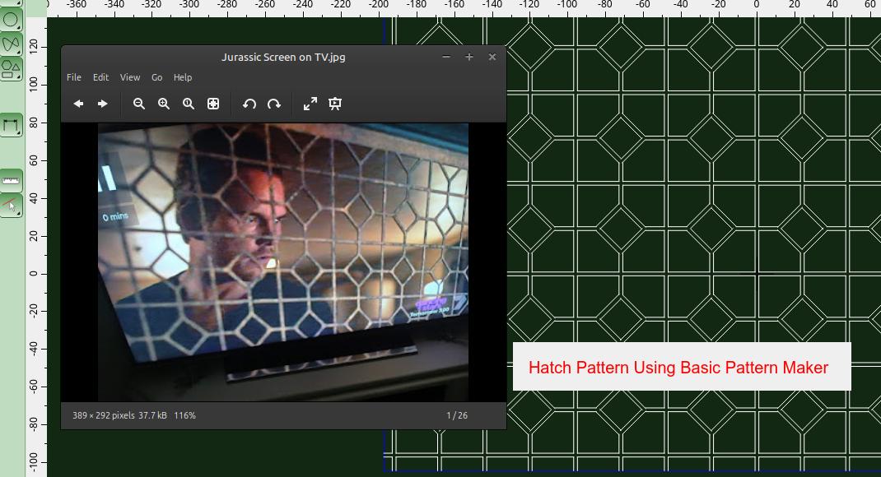This screenshot has height=477, width=881.
Task: Rotate image clockwise
Action: tap(274, 104)
